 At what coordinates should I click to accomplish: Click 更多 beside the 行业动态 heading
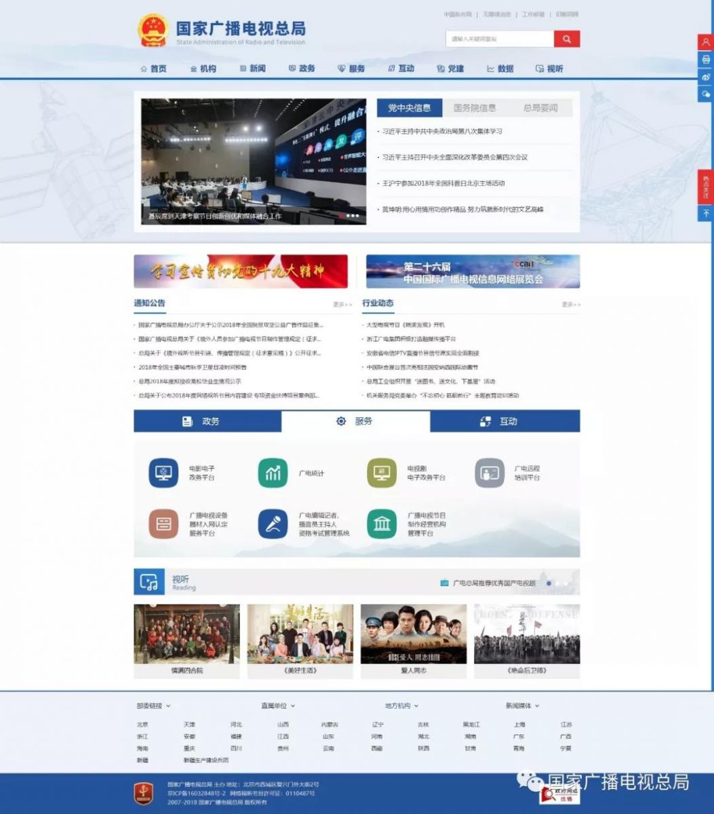(x=571, y=305)
